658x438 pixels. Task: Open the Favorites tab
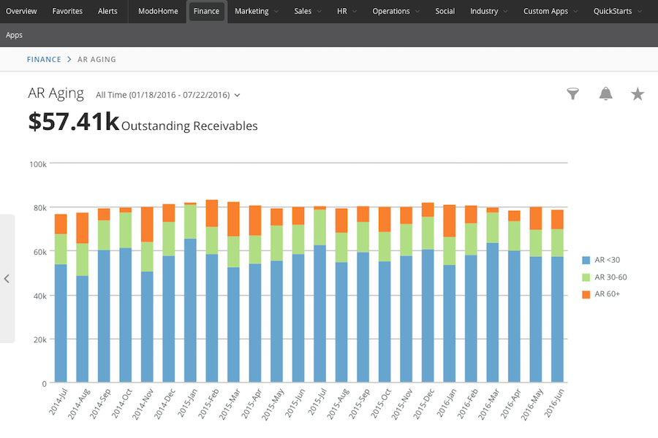point(67,11)
